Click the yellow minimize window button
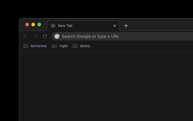 [33, 25]
